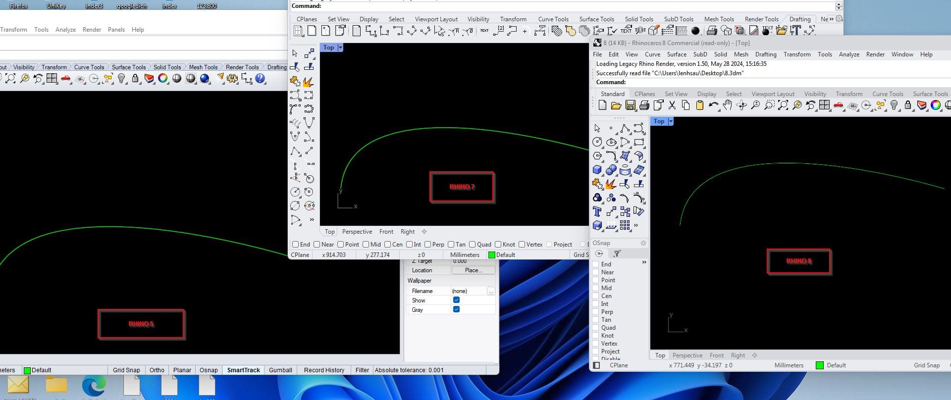The height and width of the screenshot is (400, 951).
Task: Click wallpaper Filename browse button
Action: pos(491,291)
